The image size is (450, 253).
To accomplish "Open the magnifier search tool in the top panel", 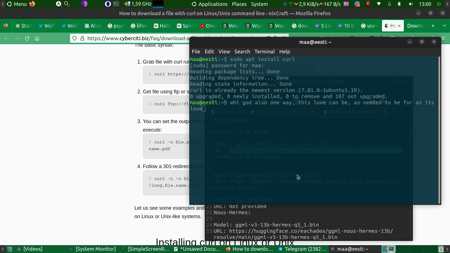I will pyautogui.click(x=58, y=4).
